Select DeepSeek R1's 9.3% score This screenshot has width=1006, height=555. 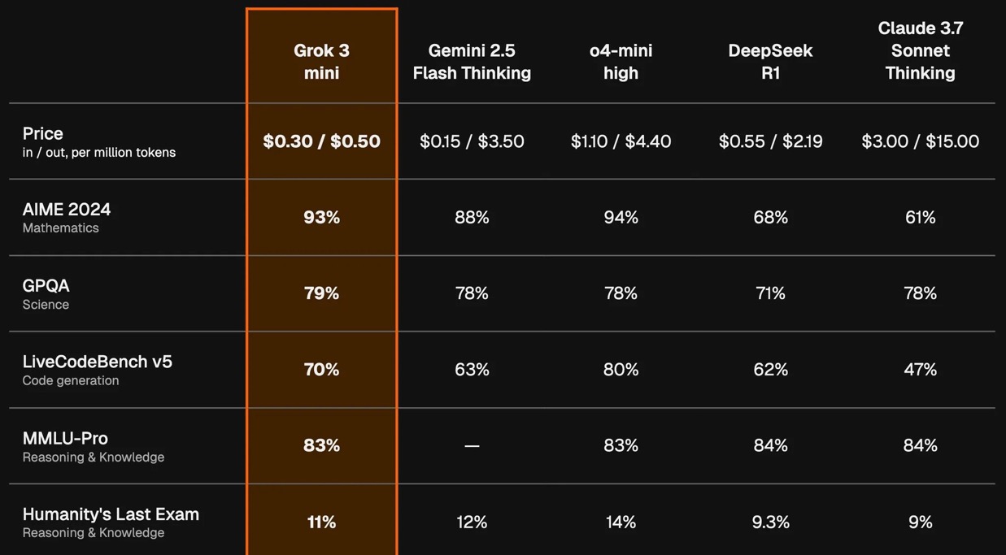pos(770,522)
